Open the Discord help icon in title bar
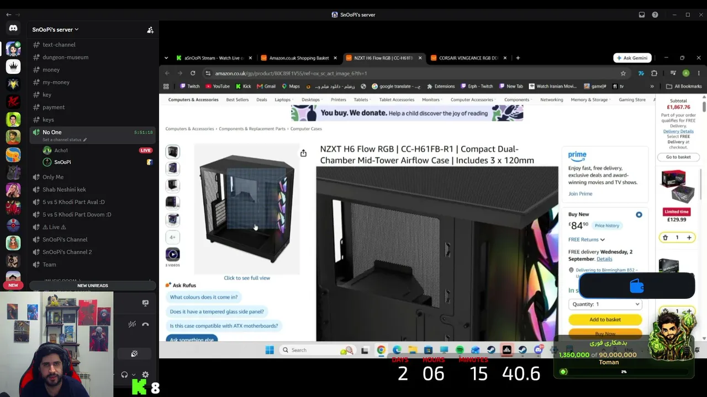Image resolution: width=707 pixels, height=397 pixels. pos(655,15)
